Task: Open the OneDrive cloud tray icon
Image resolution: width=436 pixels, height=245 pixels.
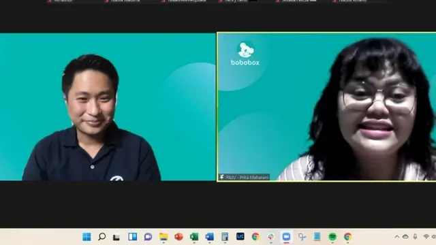Action: pos(405,237)
